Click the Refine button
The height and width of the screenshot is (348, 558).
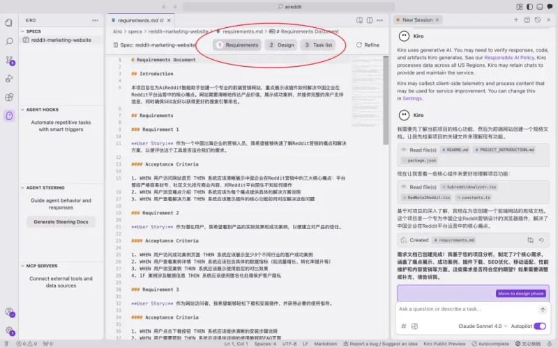[x=368, y=45]
